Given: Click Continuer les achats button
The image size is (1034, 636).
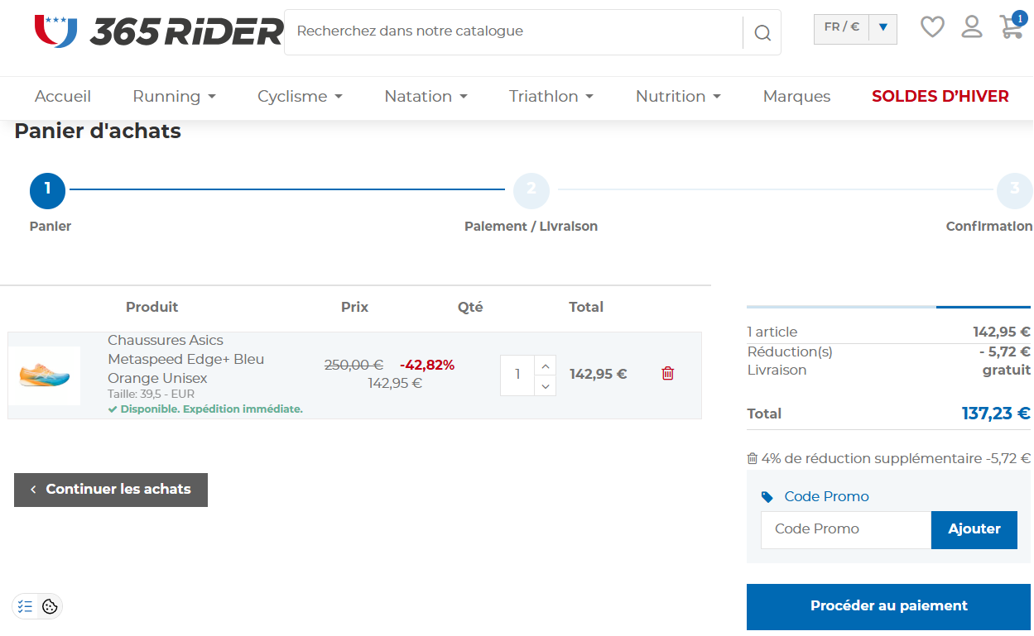Looking at the screenshot, I should point(110,490).
